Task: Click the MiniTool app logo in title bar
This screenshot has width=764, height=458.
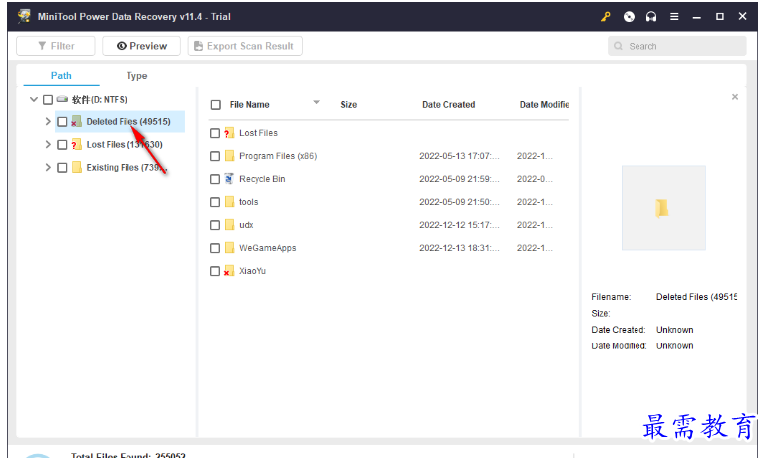Action: coord(24,16)
